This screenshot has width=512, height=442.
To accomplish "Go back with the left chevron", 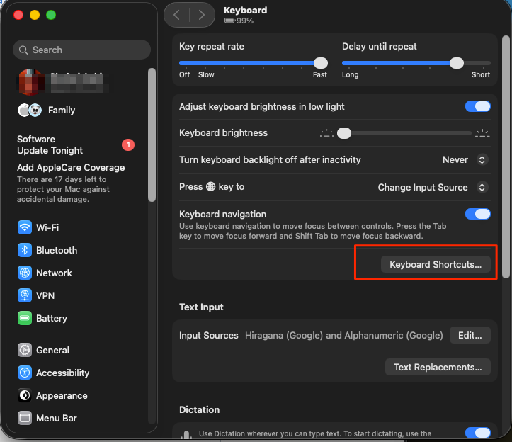I will pyautogui.click(x=176, y=15).
